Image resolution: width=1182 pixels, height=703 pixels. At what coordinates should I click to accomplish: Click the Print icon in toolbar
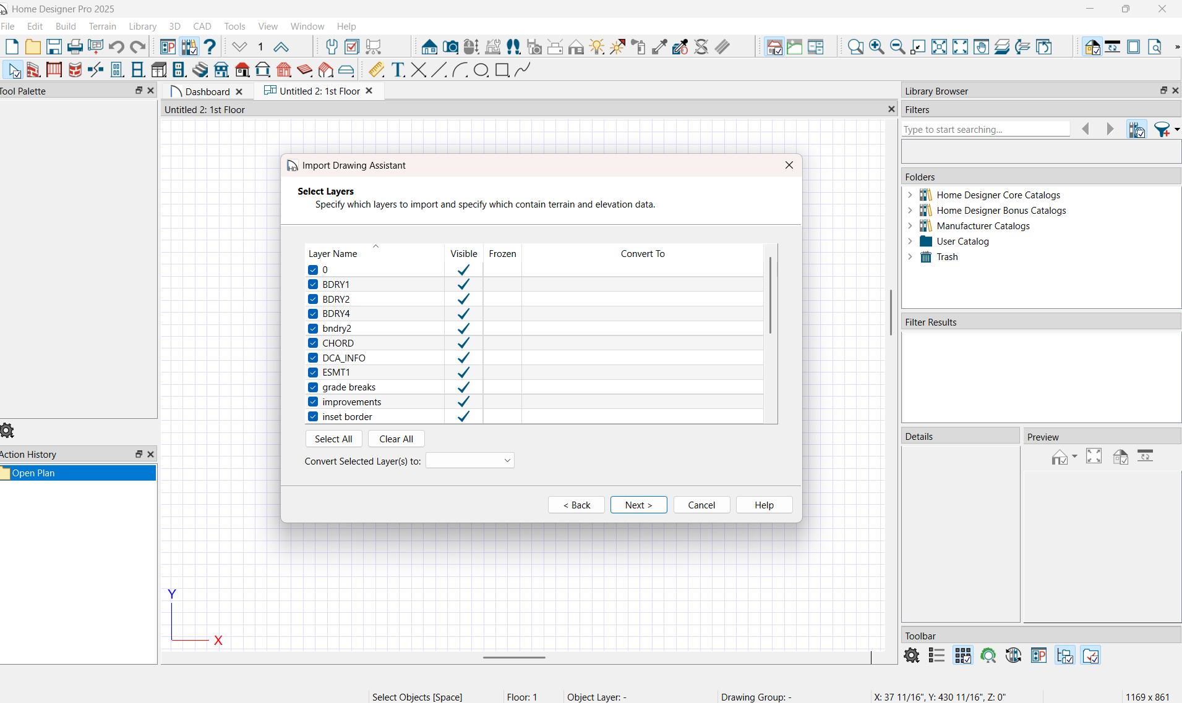click(75, 47)
